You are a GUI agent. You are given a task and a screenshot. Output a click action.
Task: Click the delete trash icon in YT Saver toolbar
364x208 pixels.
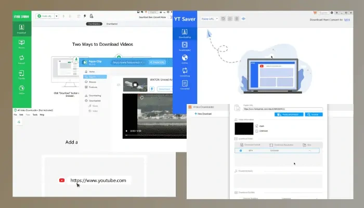point(237,19)
